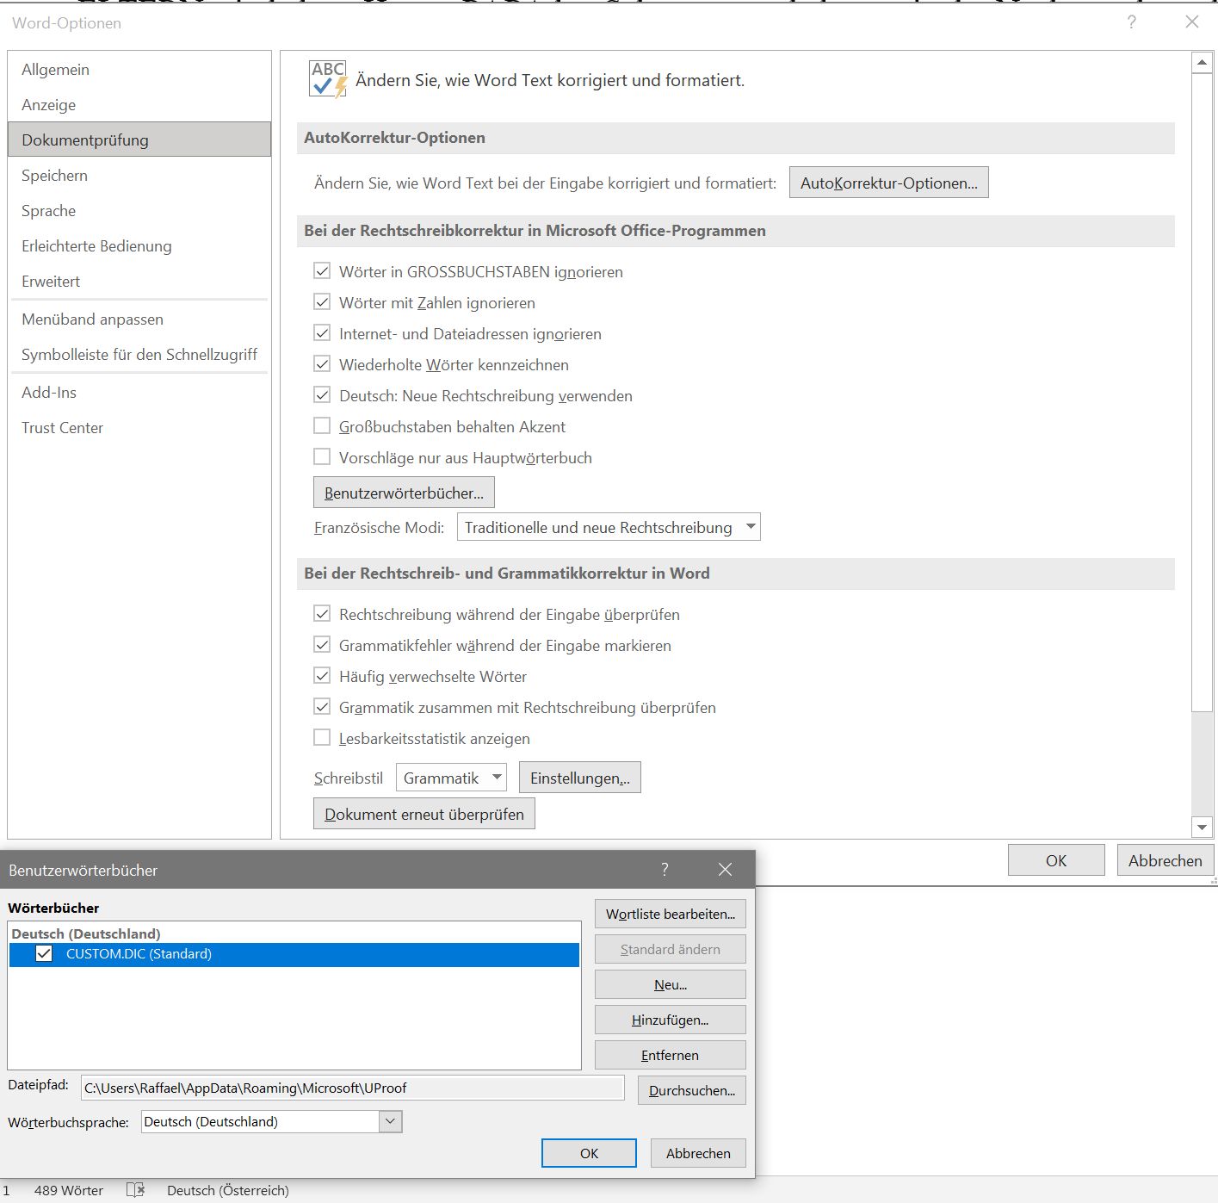Confirm Benutzerwörterbücher dialog with OK
The height and width of the screenshot is (1203, 1218).
point(589,1153)
